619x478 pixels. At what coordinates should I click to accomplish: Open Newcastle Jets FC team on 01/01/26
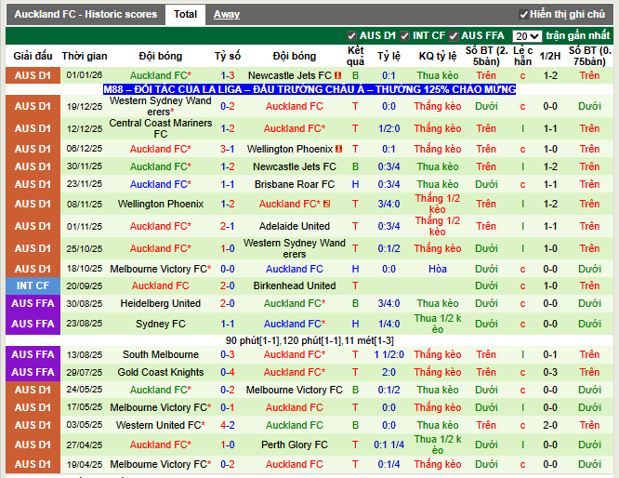coord(290,75)
